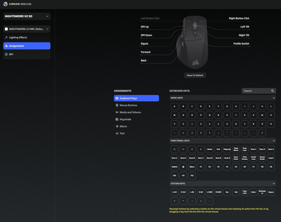
Task: Choose the R Alt key
Action: click(201, 192)
